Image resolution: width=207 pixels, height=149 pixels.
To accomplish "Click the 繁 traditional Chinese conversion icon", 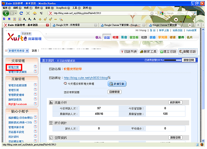I will point(4,19).
